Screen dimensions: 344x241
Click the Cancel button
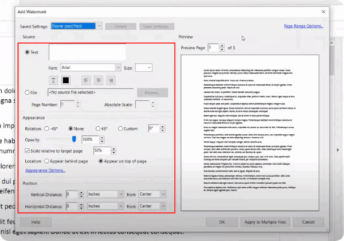[x=308, y=222]
